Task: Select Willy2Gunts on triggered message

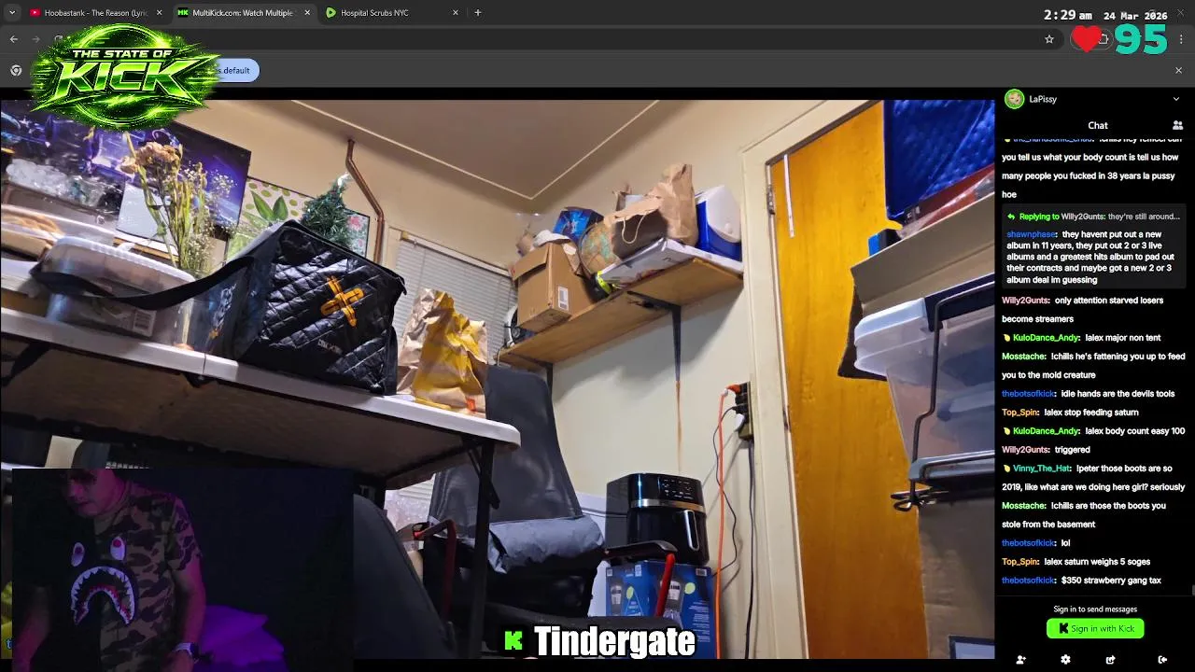Action: pyautogui.click(x=1025, y=450)
